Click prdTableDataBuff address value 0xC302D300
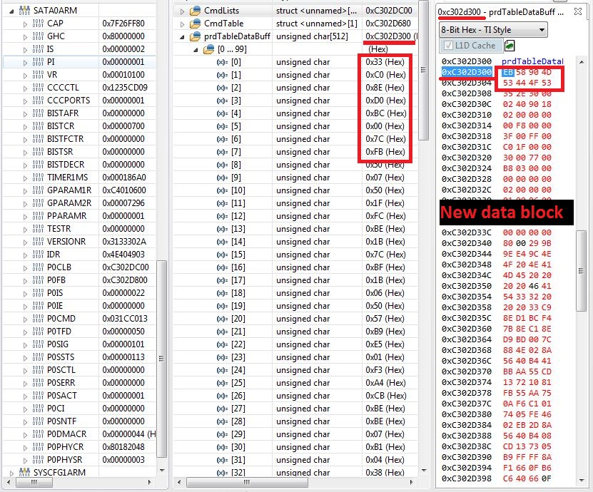This screenshot has width=593, height=492. tap(388, 36)
